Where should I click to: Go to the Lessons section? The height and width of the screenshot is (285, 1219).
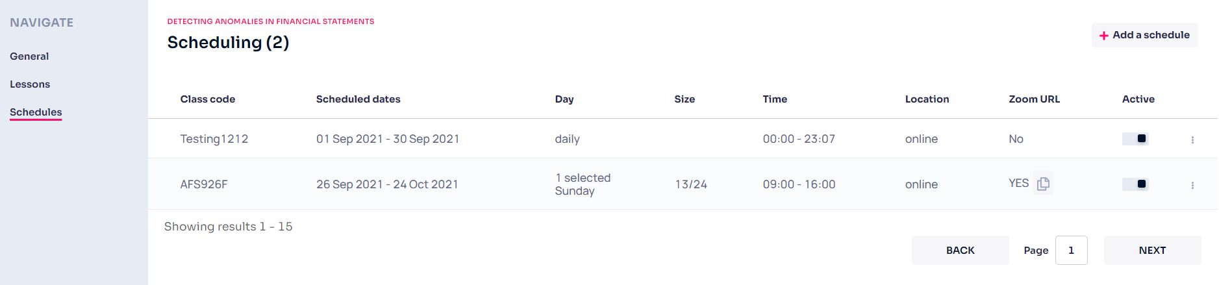point(30,84)
